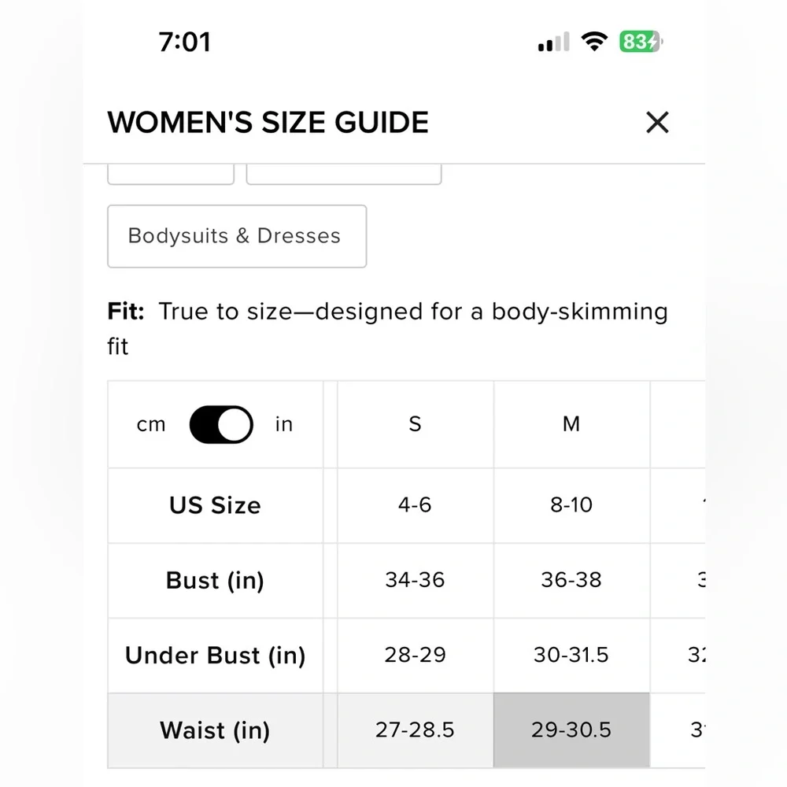The height and width of the screenshot is (787, 787).
Task: Tap the 7:01 clock in status bar
Action: [185, 42]
